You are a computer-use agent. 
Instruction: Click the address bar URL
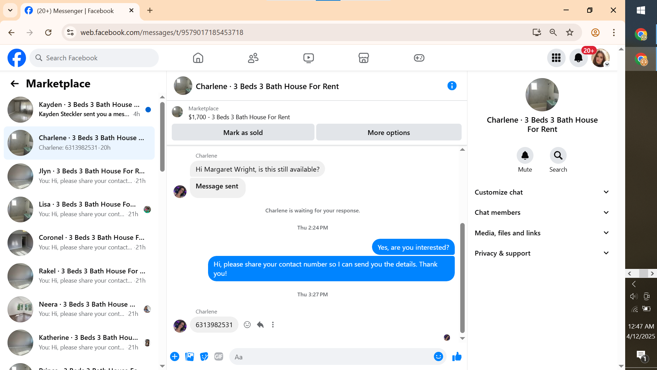pyautogui.click(x=162, y=32)
